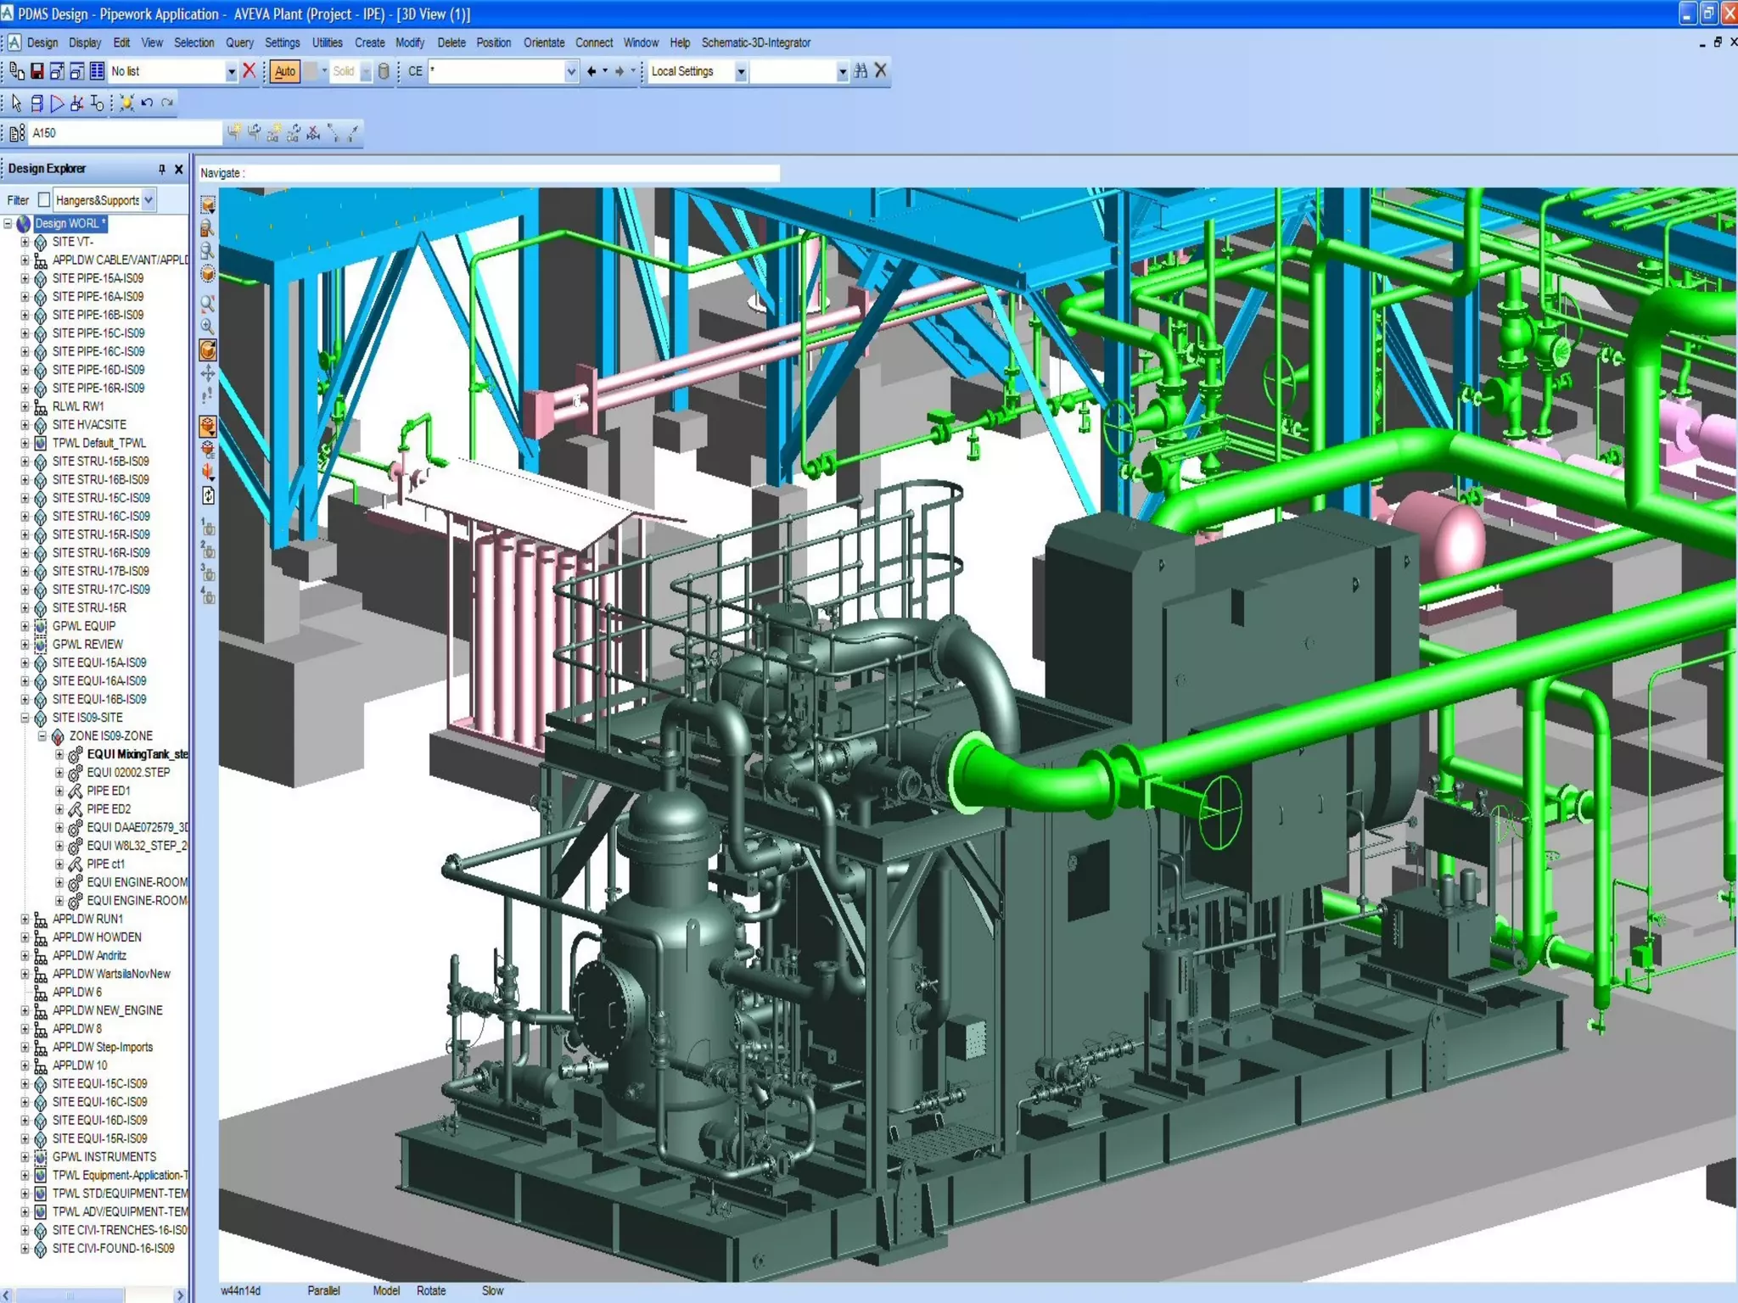This screenshot has width=1738, height=1303.
Task: Select the pointer cursor tool
Action: (x=16, y=103)
